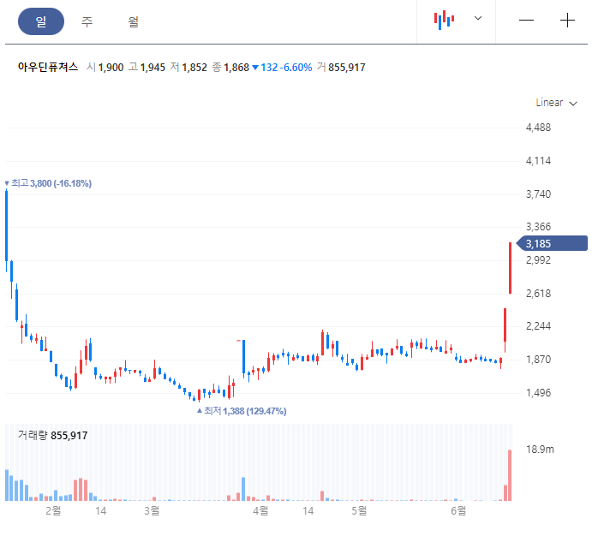Click the stock name 아우딘퓨쳐스

point(48,67)
